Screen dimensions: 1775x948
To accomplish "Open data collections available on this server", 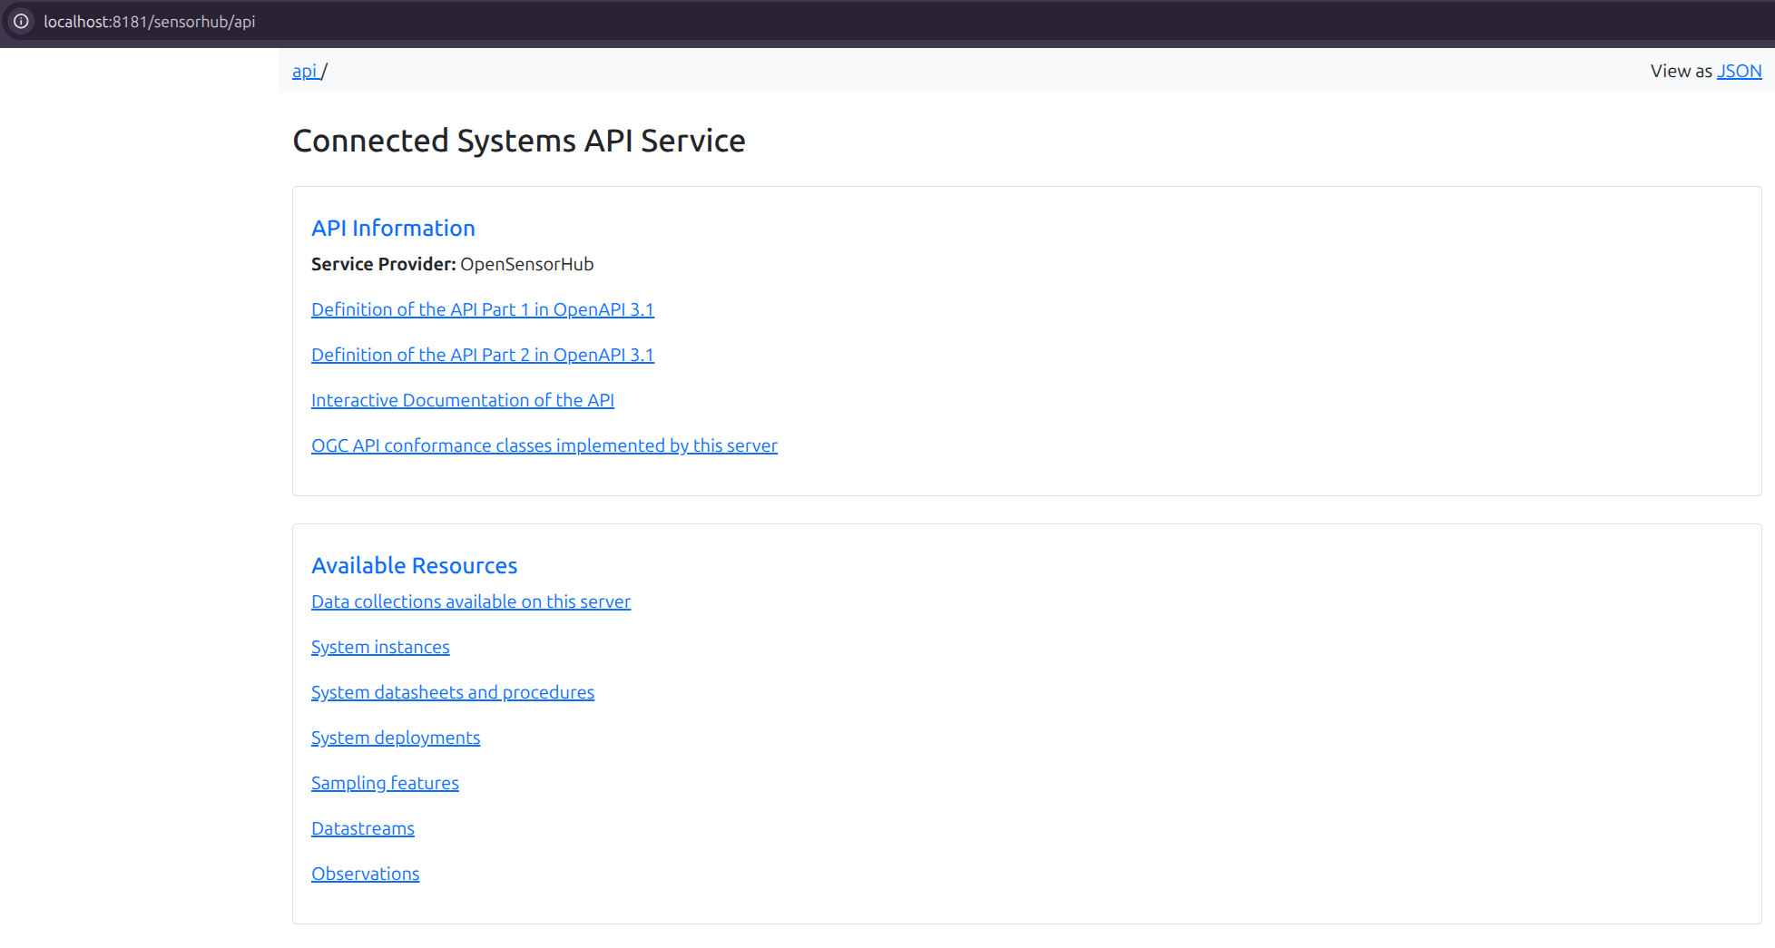I will [x=470, y=601].
